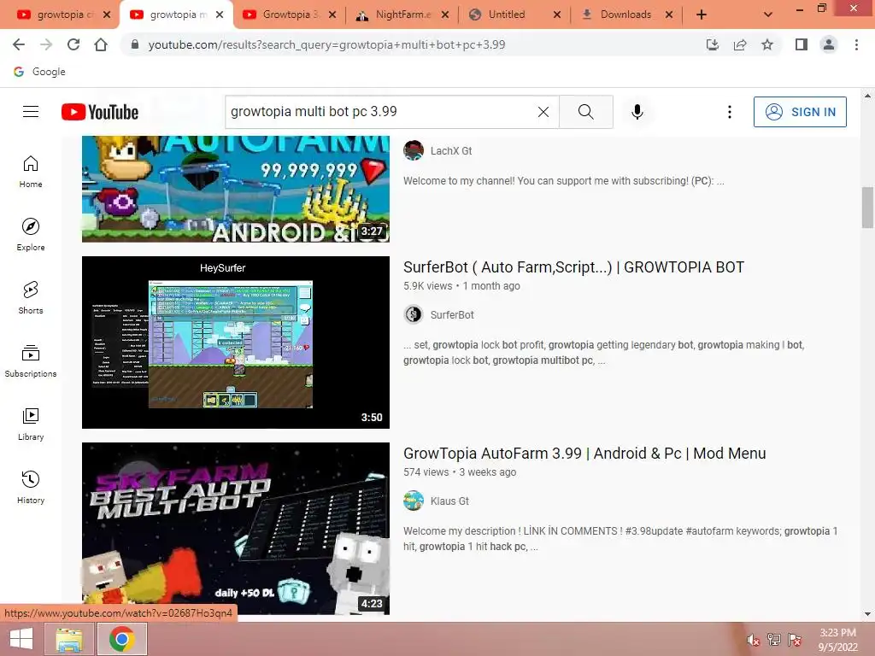Screen dimensions: 875x656
Task: Start voice search with microphone icon
Action: (637, 112)
